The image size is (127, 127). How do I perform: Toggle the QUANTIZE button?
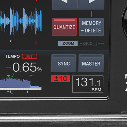(64, 27)
